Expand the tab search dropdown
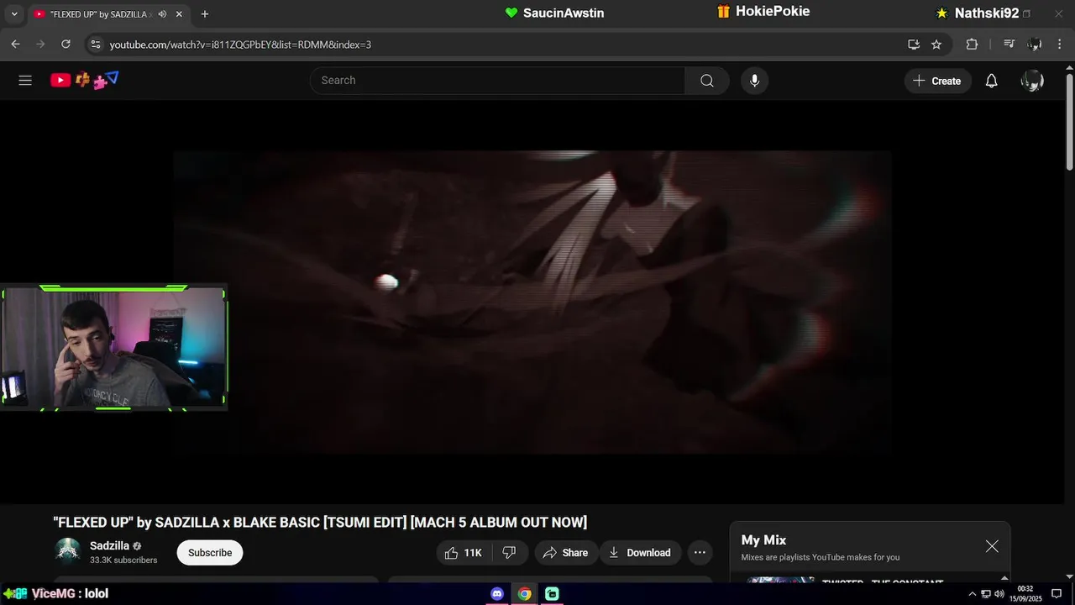This screenshot has height=605, width=1075. (x=13, y=14)
